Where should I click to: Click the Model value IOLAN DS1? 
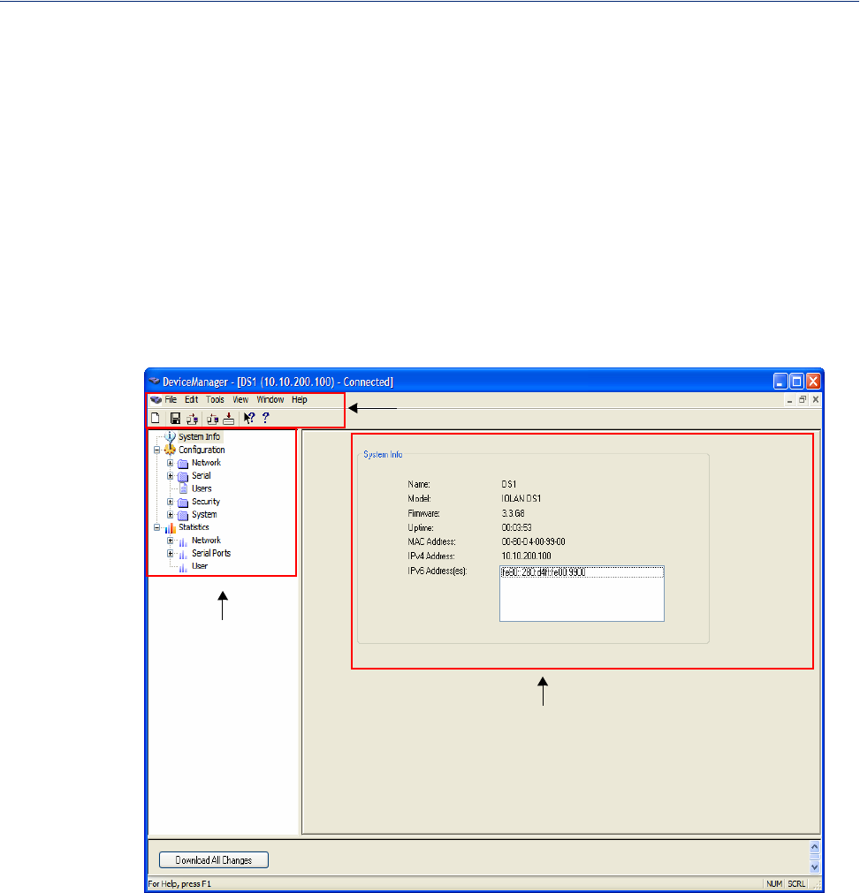pos(521,498)
